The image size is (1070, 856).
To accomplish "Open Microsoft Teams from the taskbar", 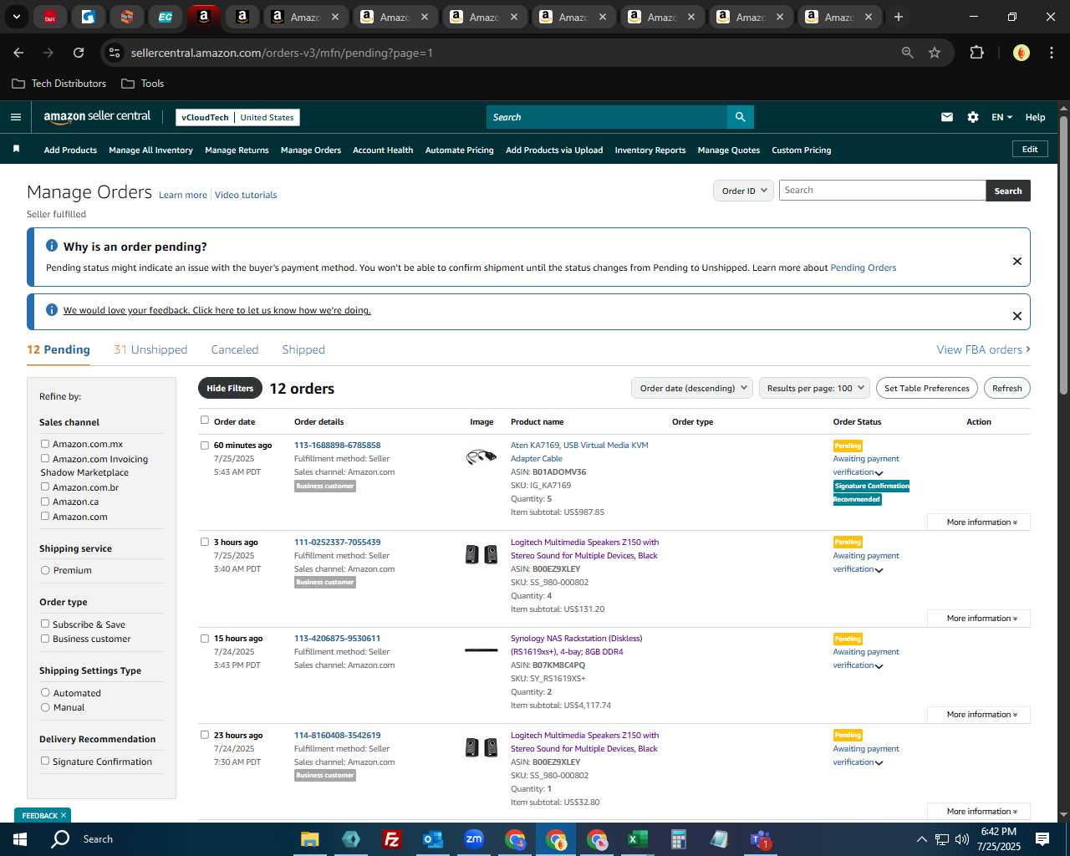I will [x=760, y=839].
